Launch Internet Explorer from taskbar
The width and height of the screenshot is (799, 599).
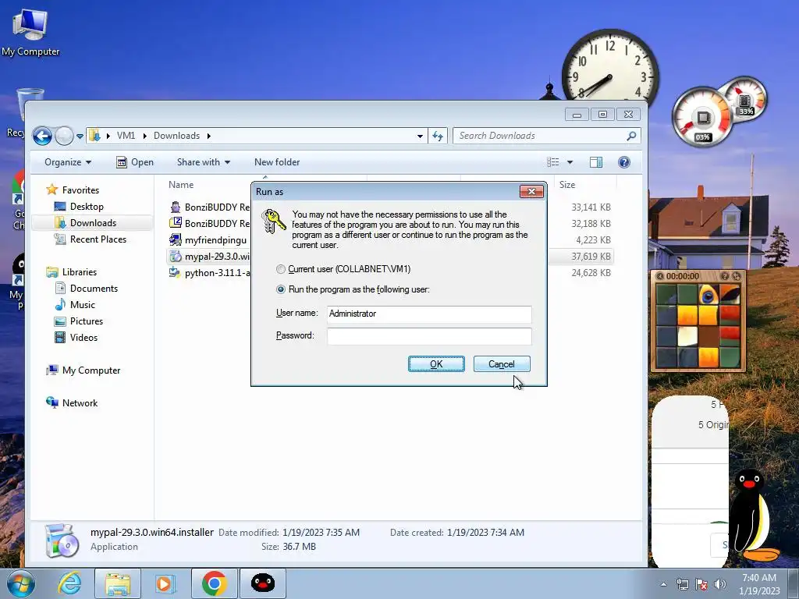coord(69,583)
